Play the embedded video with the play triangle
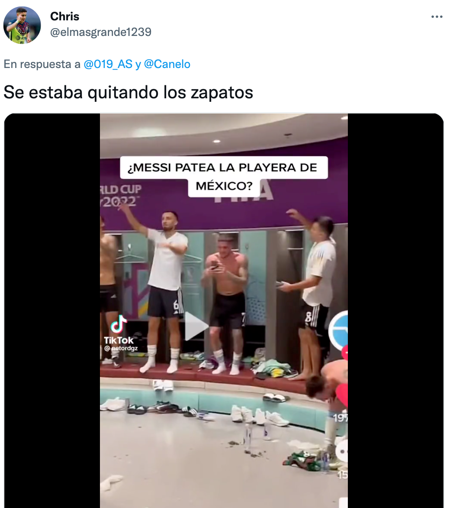Screen dimensions: 453x508 (196, 326)
